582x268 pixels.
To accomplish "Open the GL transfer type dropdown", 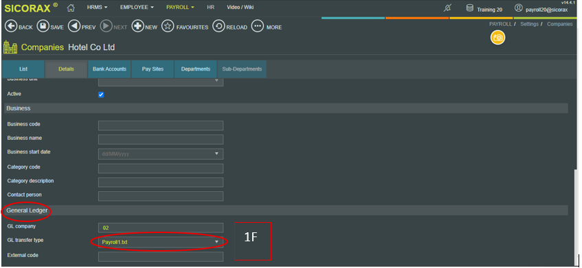I will tap(161, 242).
